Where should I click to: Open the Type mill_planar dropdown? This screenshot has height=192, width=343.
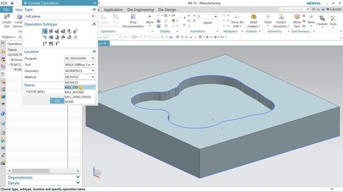(x=59, y=17)
